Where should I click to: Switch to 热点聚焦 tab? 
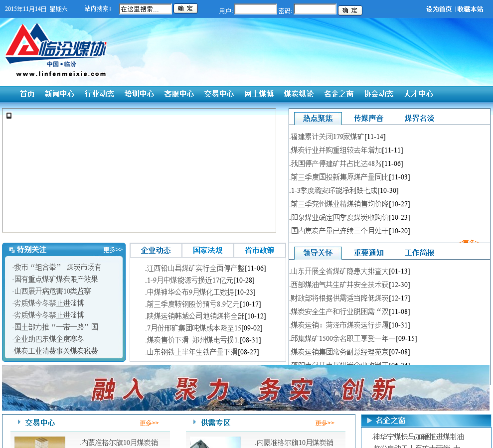[x=318, y=118]
